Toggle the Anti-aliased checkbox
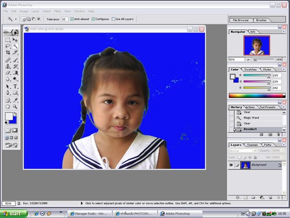This screenshot has width=290, height=218. pos(72,19)
